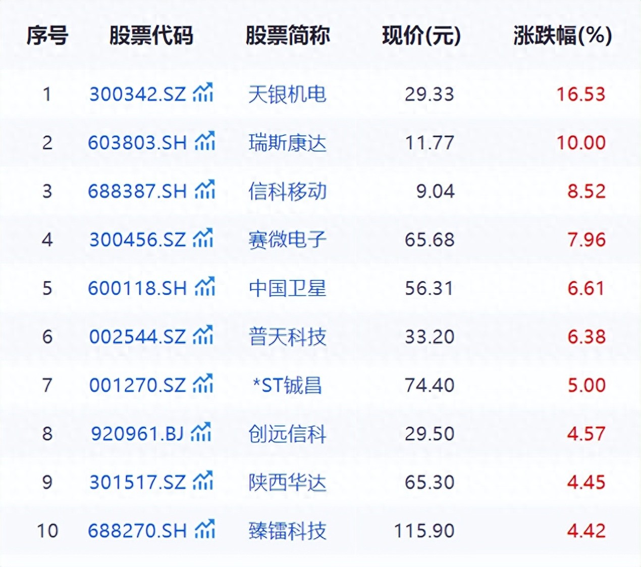641x567 pixels.
Task: Open stock code link 300342.SZ
Action: [137, 94]
